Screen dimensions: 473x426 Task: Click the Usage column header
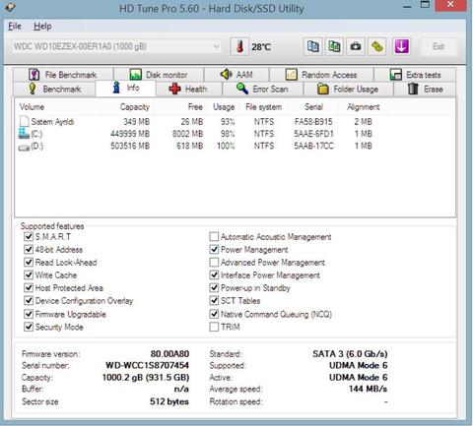(224, 107)
